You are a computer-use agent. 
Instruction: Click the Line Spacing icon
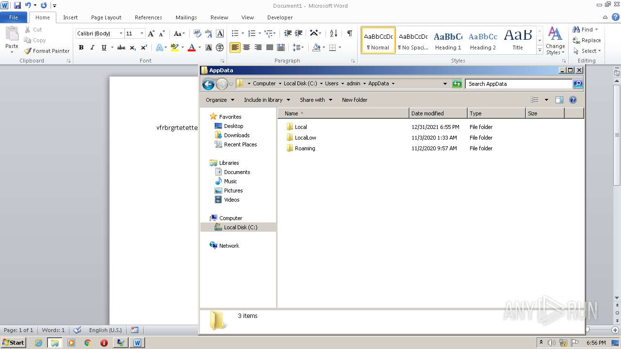pos(296,48)
